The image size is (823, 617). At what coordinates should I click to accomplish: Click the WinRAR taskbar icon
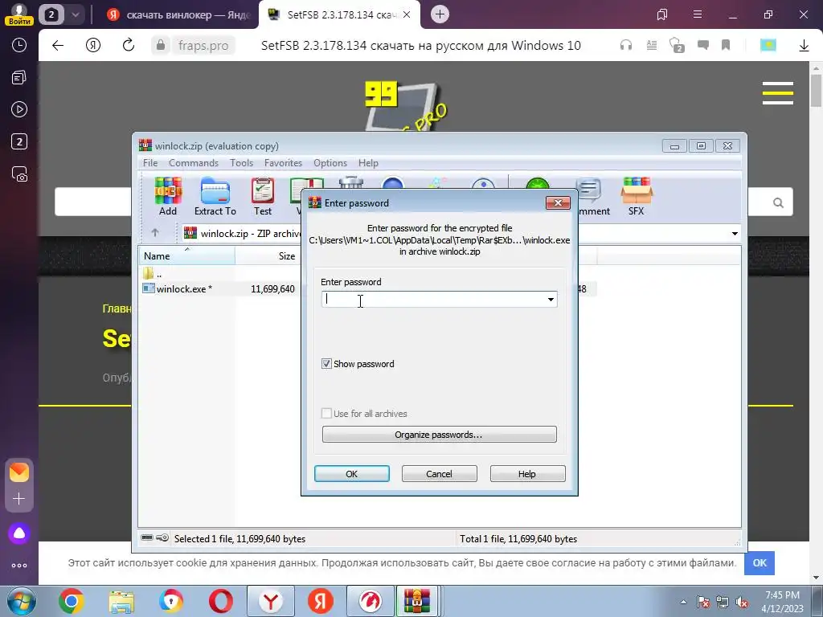coord(417,601)
